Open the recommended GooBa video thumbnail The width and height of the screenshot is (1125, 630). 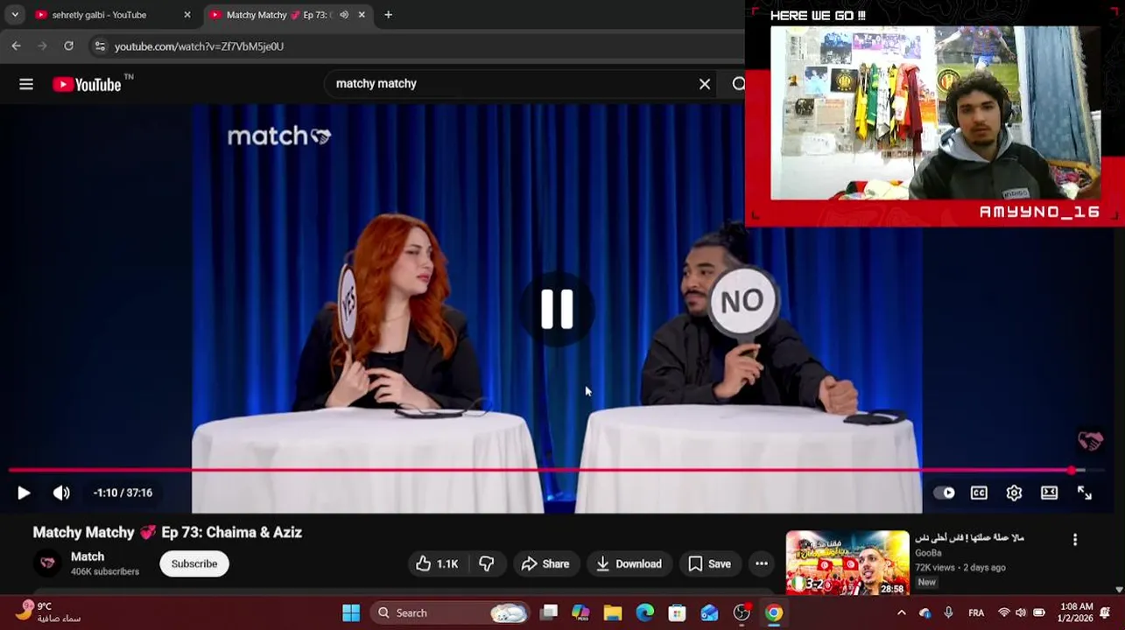(847, 563)
